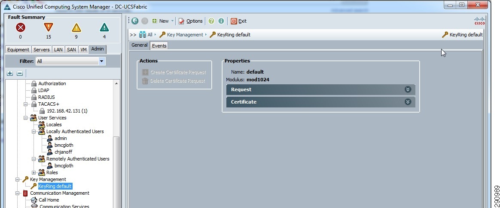Expand the Request section
Image resolution: width=500 pixels, height=208 pixels.
point(408,89)
